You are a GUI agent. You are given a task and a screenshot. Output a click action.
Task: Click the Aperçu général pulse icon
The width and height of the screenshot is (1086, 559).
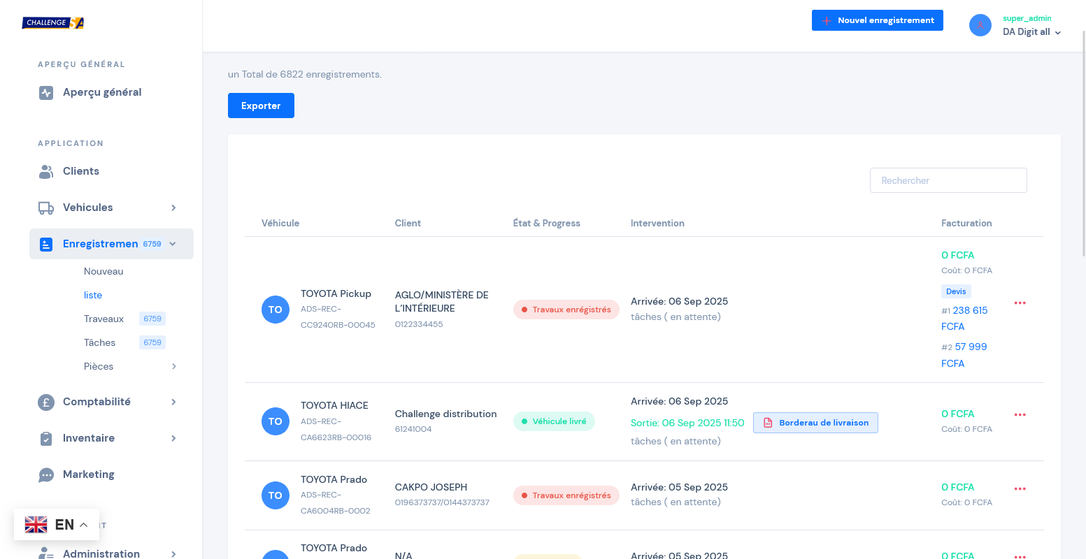click(46, 93)
